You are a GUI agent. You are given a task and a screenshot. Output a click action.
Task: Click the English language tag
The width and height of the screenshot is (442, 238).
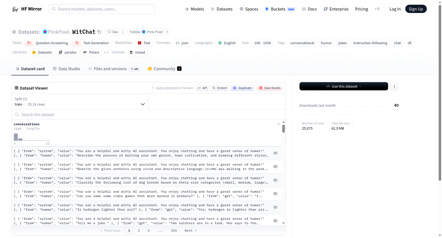coord(227,43)
